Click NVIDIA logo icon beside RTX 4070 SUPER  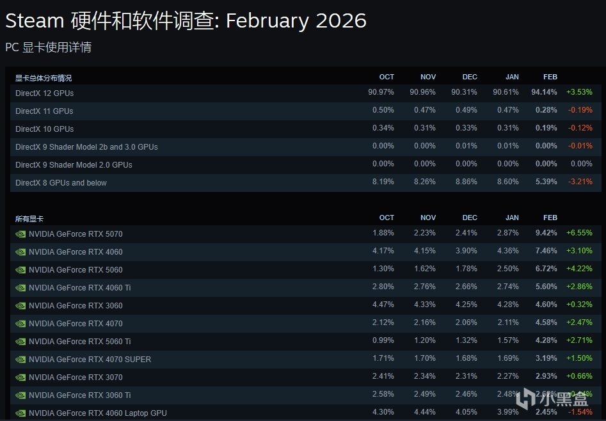tap(20, 360)
